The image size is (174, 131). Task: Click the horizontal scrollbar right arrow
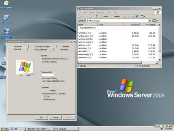pos(157,62)
